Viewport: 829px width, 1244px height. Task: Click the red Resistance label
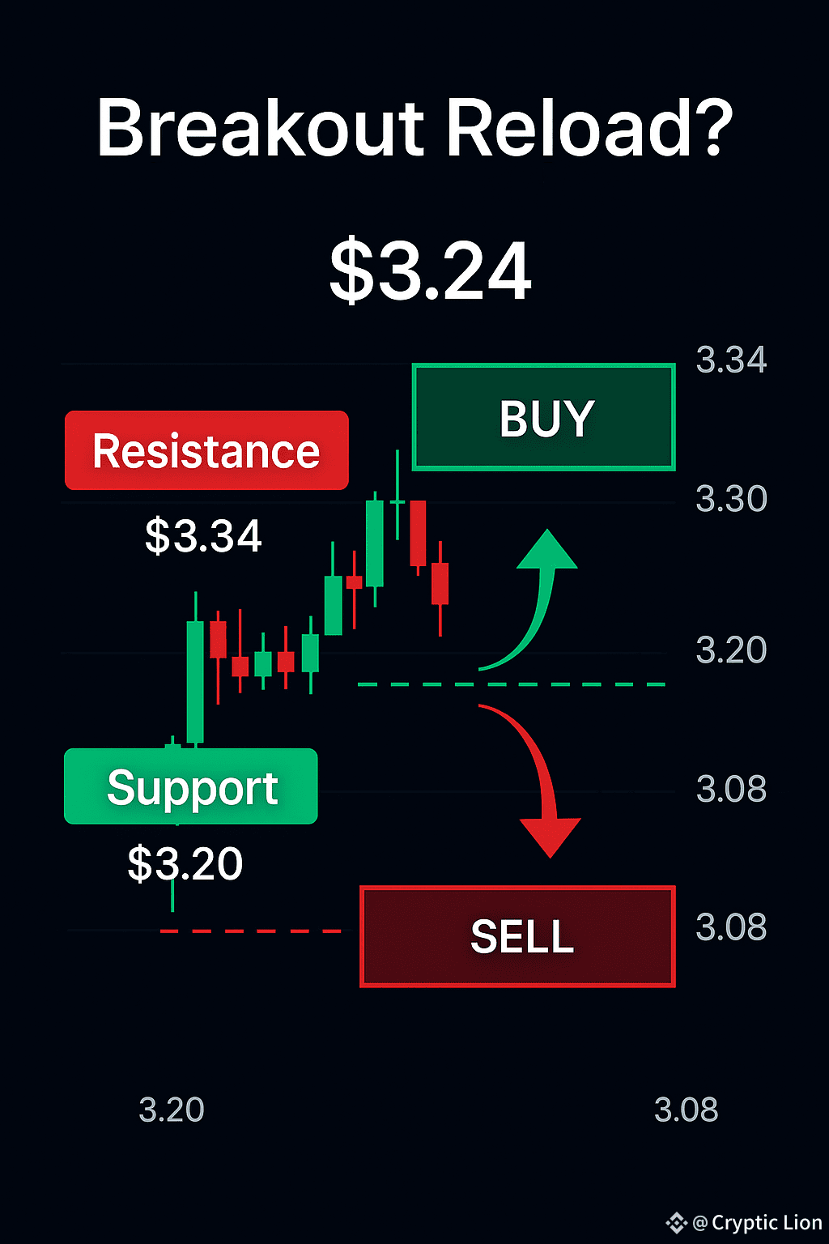pyautogui.click(x=206, y=450)
